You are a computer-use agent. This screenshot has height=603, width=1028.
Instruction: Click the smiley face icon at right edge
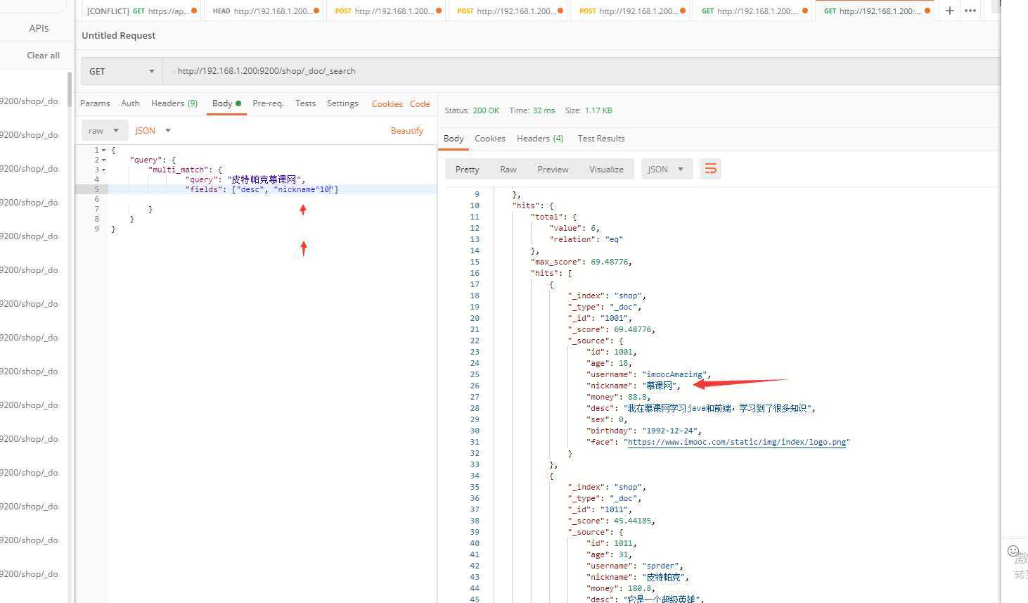click(1013, 551)
